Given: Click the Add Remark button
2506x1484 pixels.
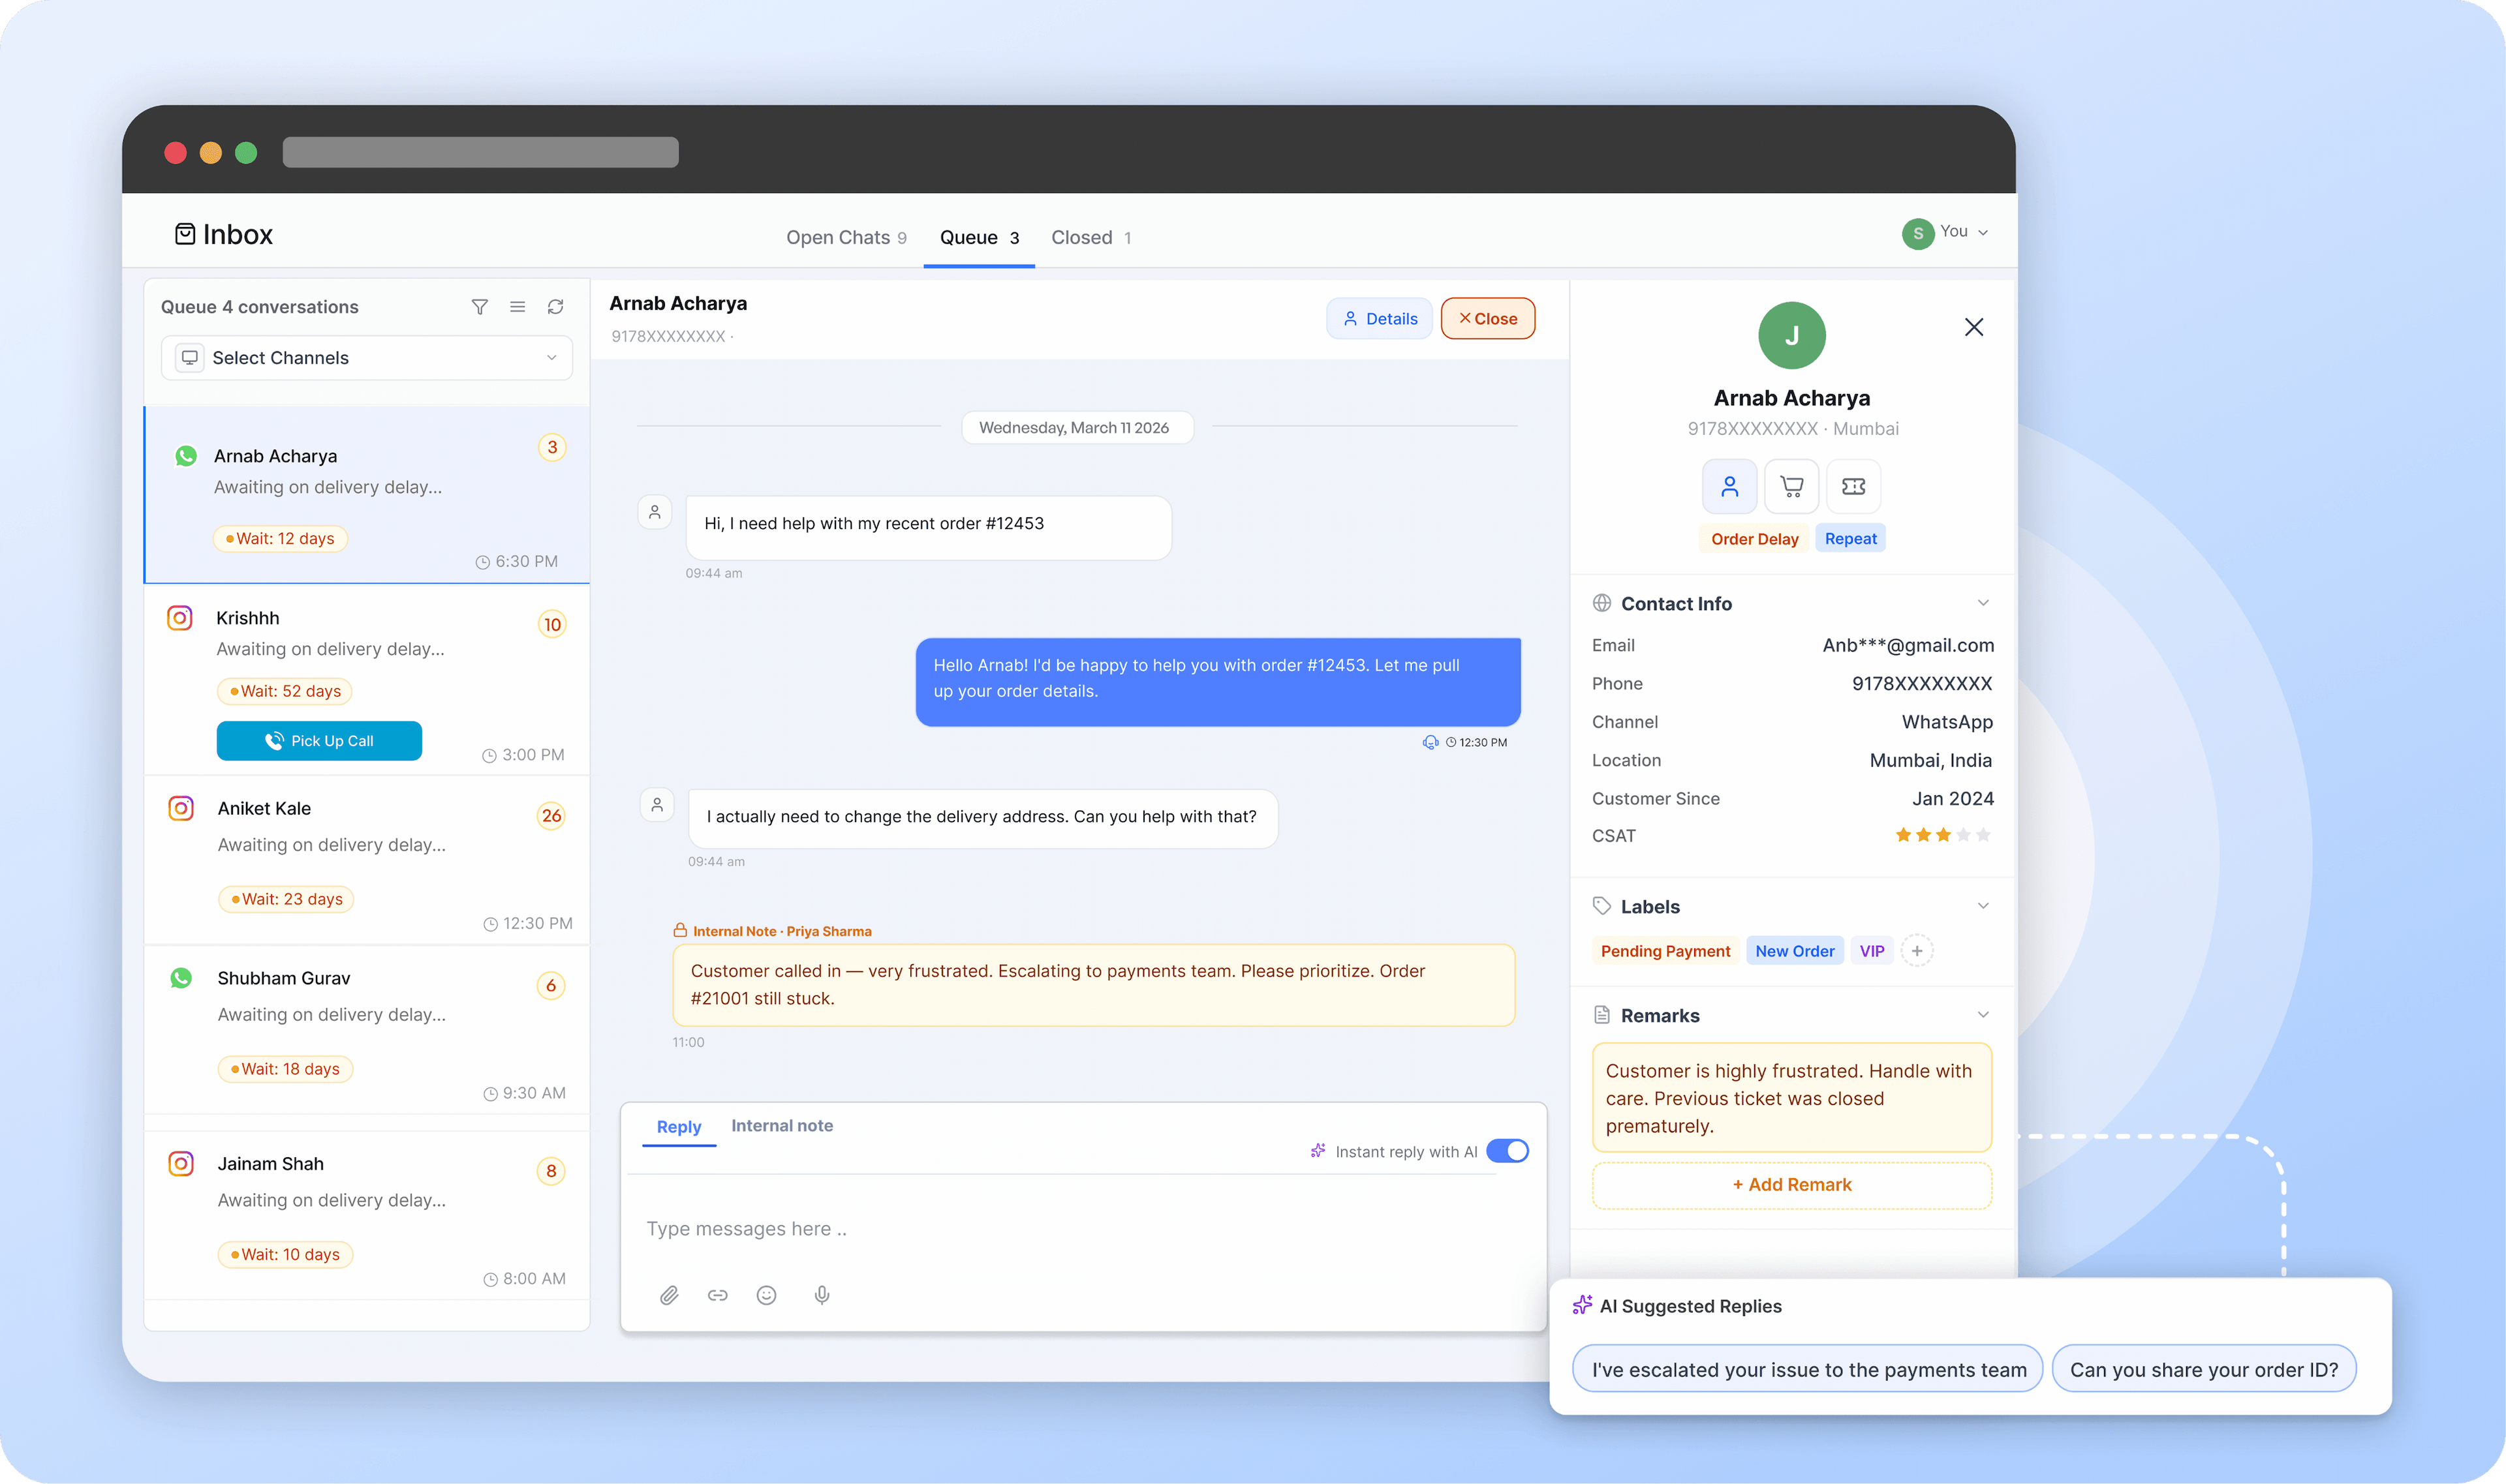Looking at the screenshot, I should click(x=1791, y=1185).
